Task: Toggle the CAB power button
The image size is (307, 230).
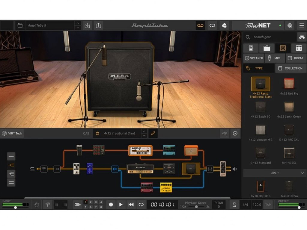Action: tap(97, 133)
